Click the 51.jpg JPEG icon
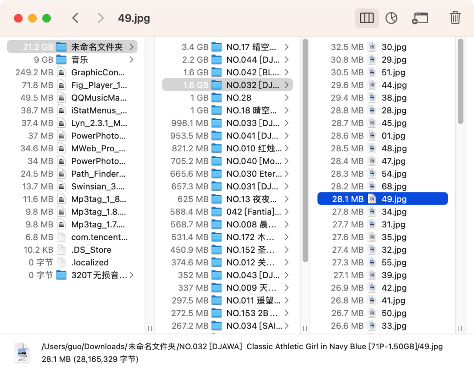Viewport: 474px width, 371px height. click(x=372, y=72)
